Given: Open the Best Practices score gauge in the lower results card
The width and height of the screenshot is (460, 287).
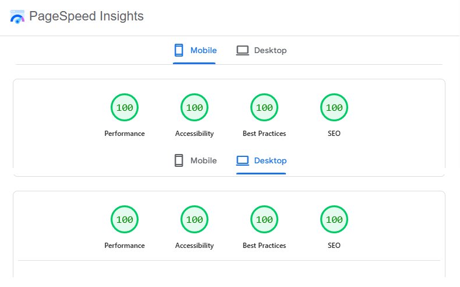Looking at the screenshot, I should tap(264, 219).
